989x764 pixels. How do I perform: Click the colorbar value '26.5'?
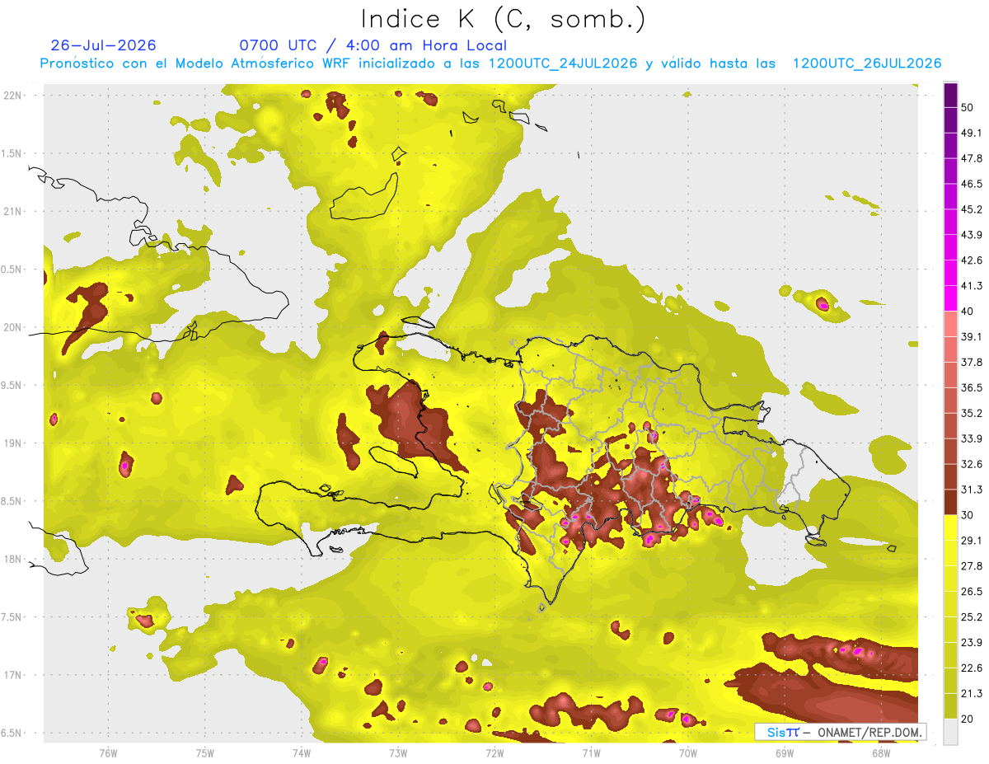tap(972, 592)
